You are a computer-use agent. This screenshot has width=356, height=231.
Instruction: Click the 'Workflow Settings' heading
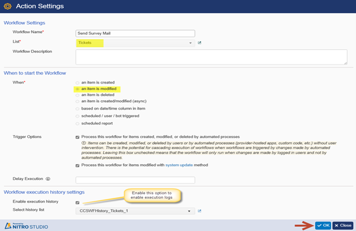tap(24, 23)
